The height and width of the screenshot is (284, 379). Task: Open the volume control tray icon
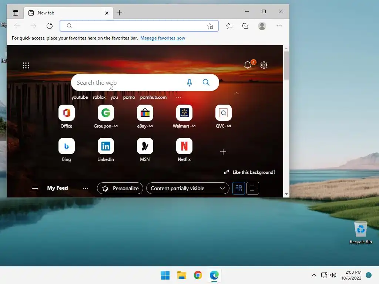click(x=333, y=275)
